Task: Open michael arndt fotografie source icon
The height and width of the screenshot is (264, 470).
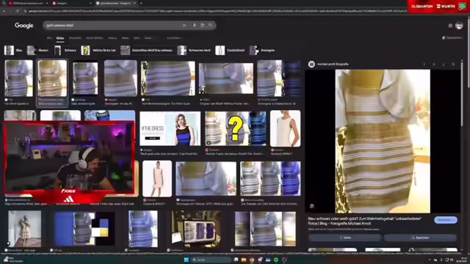Action: (x=311, y=64)
